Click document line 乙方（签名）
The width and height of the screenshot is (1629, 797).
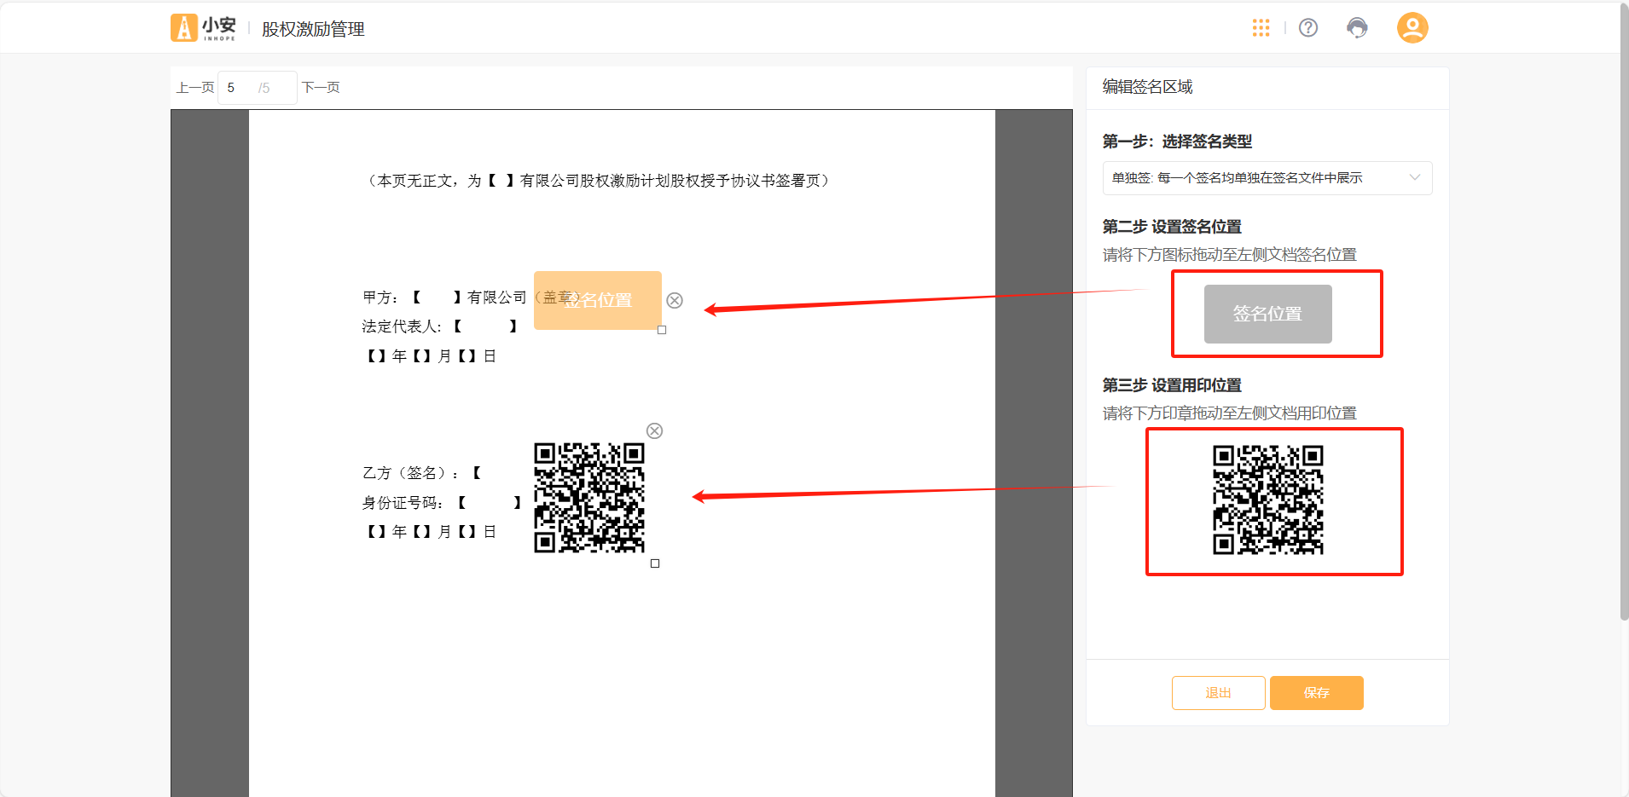coord(422,473)
